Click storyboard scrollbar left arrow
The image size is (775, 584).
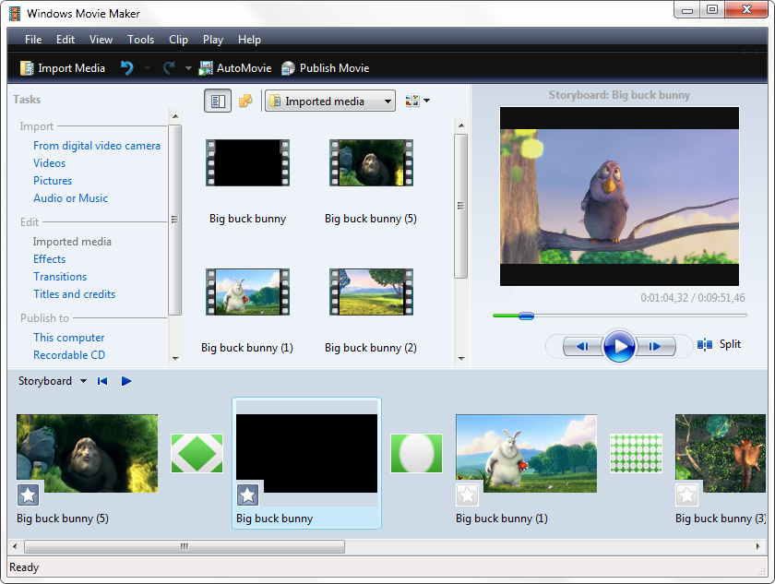click(x=15, y=546)
